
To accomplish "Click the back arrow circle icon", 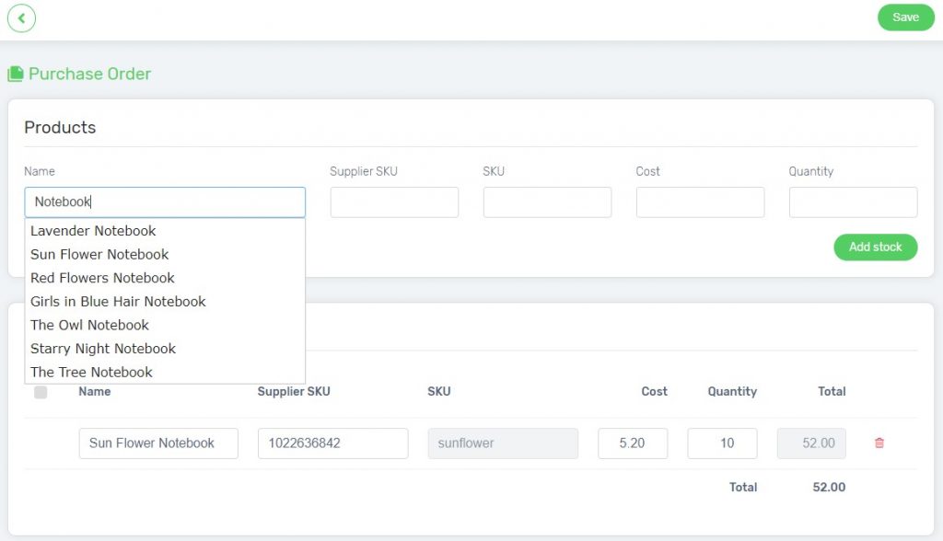I will coord(21,17).
